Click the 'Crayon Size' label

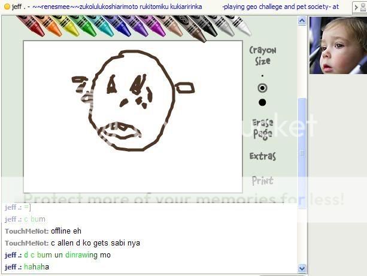(x=263, y=56)
